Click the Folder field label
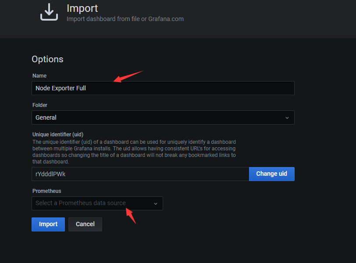 [40, 105]
